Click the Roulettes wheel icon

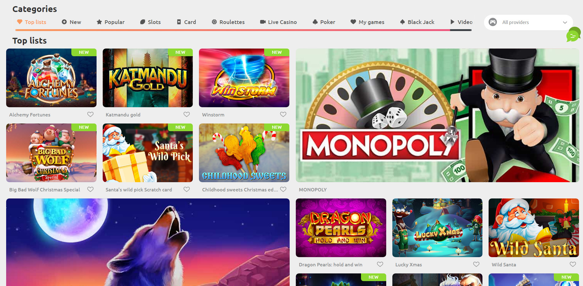[x=214, y=22]
